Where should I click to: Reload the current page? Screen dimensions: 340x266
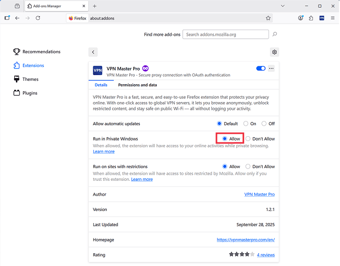click(x=38, y=18)
